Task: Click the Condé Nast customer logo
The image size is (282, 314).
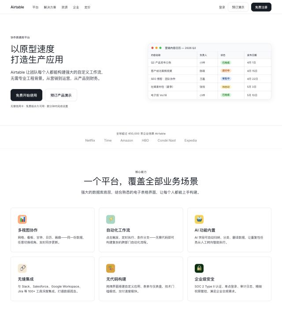Action: pyautogui.click(x=167, y=140)
